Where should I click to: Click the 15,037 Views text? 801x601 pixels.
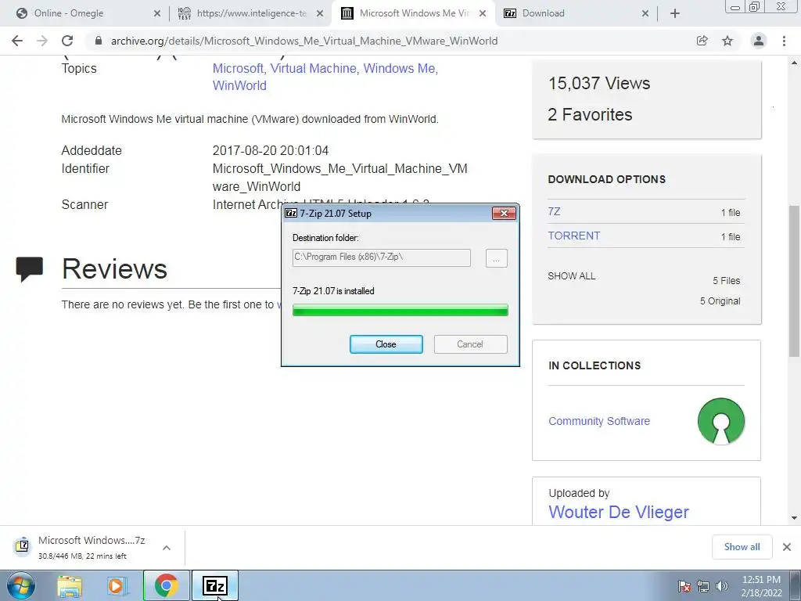coord(598,83)
